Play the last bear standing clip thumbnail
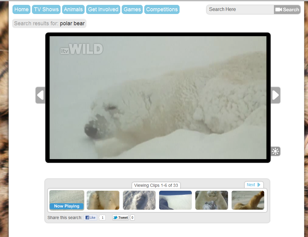Viewport: 308px width, 237px height. point(248,200)
